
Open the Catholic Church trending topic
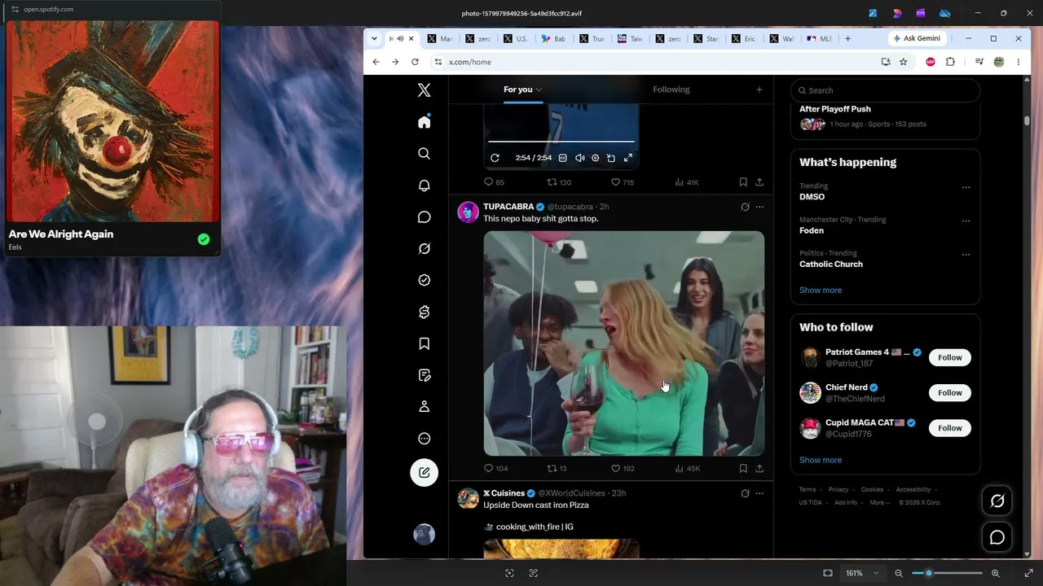point(831,264)
